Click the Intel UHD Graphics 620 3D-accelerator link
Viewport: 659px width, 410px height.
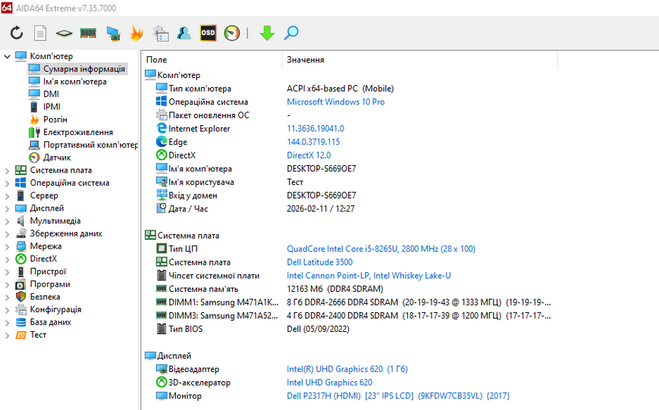point(329,383)
